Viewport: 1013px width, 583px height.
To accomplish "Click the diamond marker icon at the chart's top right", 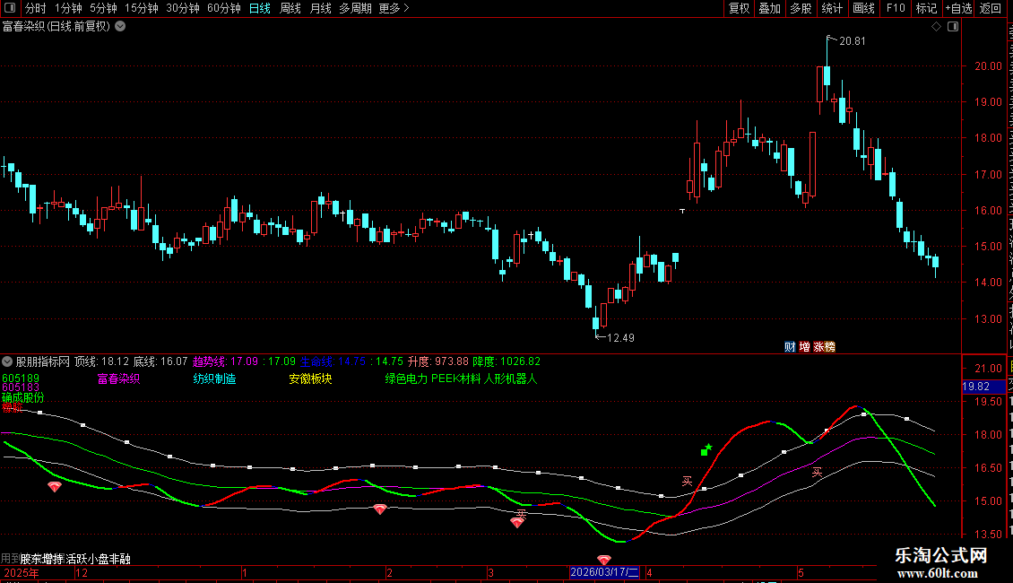I will tap(936, 27).
